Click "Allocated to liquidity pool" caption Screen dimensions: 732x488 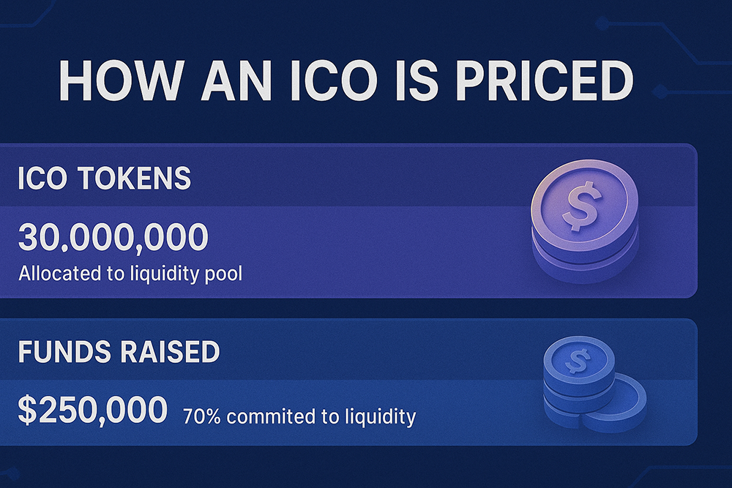click(130, 275)
